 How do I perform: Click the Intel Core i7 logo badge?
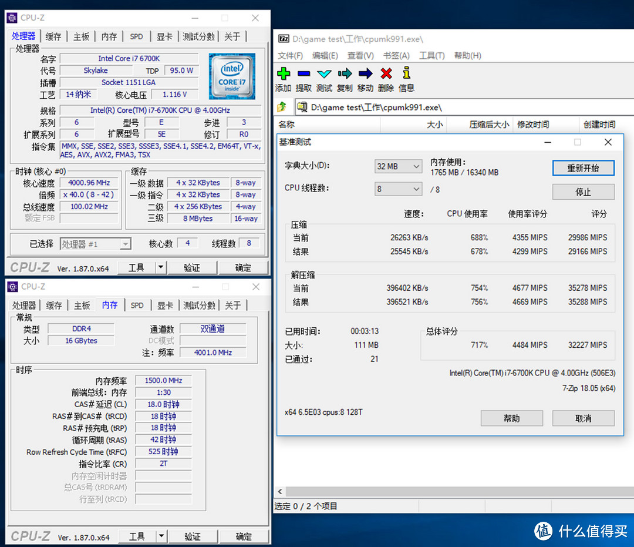[232, 76]
